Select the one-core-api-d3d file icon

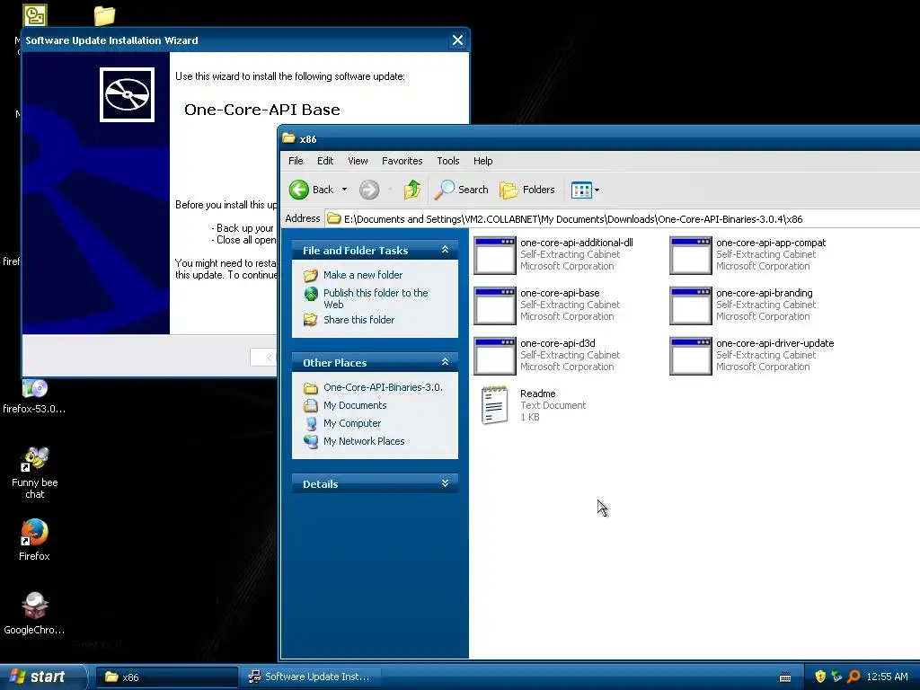tap(495, 356)
